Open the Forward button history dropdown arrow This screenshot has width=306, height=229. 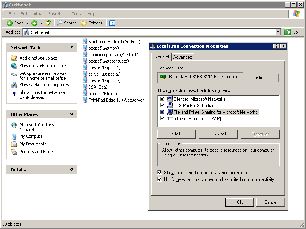[41, 23]
